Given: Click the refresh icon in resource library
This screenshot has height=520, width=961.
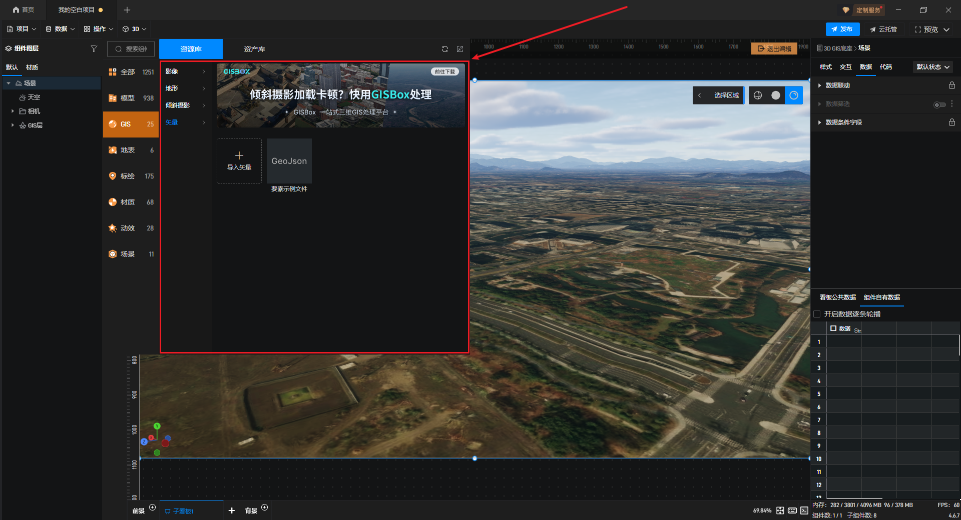Looking at the screenshot, I should pyautogui.click(x=444, y=49).
